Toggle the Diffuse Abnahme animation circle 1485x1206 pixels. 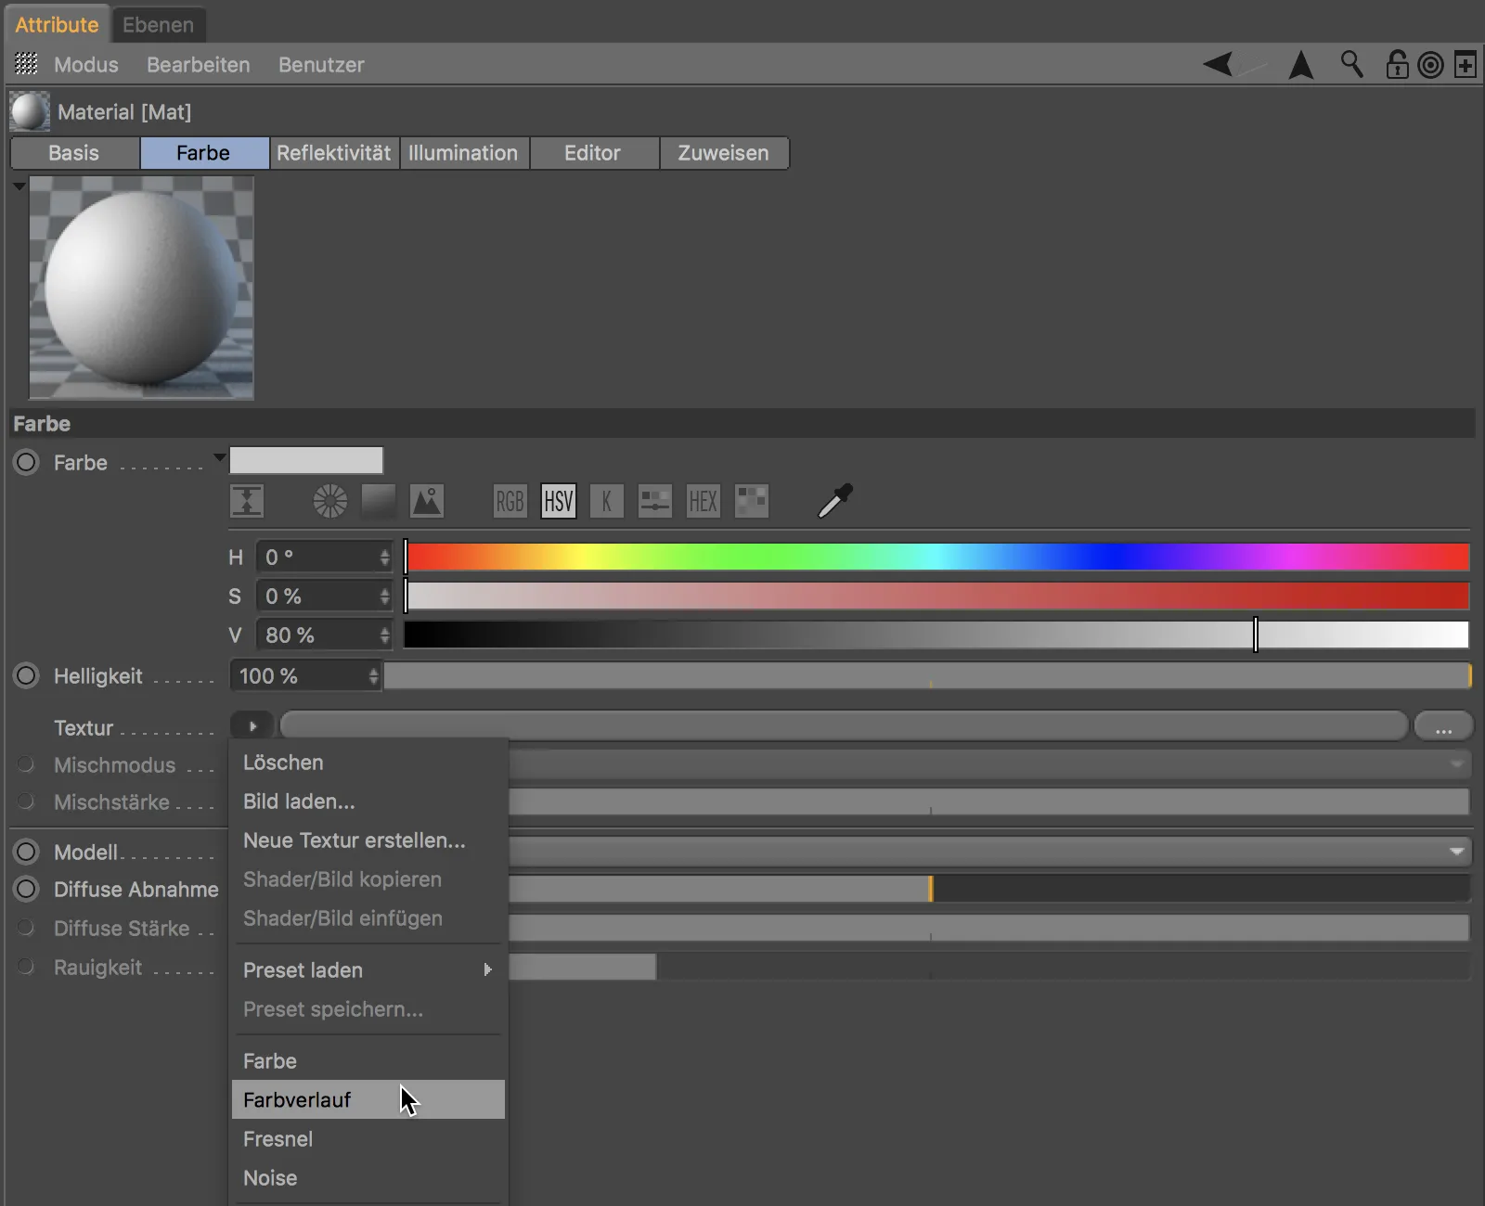[26, 889]
